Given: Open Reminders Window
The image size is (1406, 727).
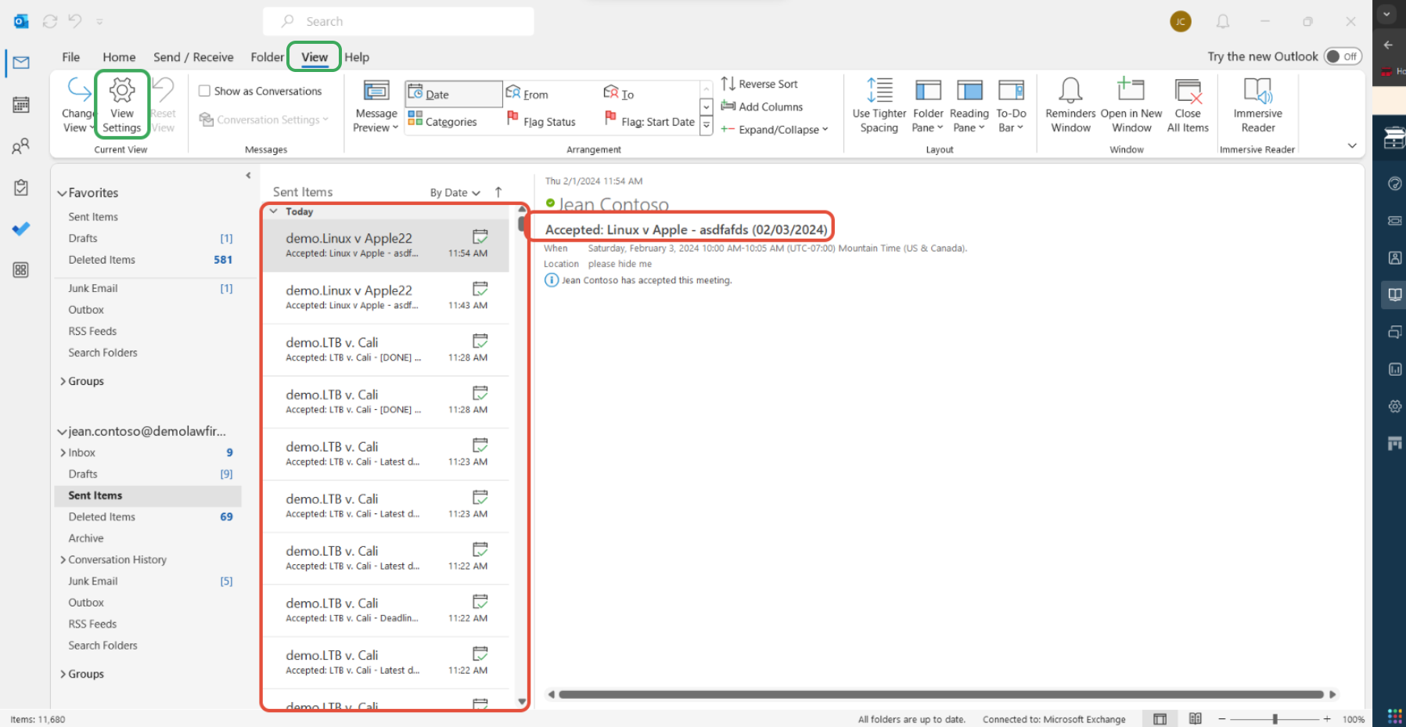Looking at the screenshot, I should (1070, 106).
